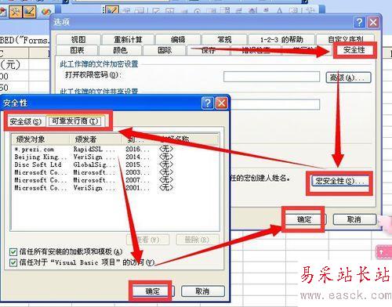
Task: Click RapidSSL in the issuer column
Action: point(94,149)
